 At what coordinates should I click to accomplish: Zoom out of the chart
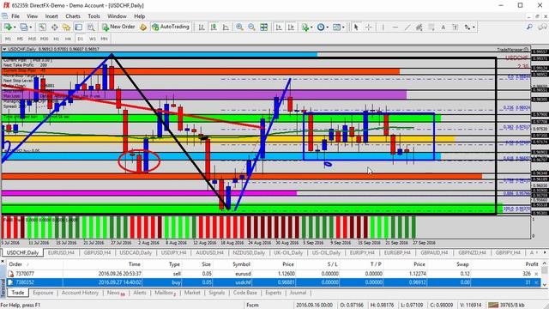click(251, 27)
